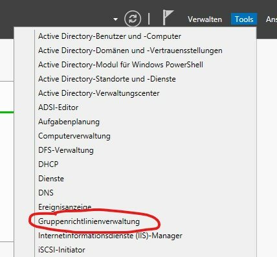Launch Active Directory-Verwaltungscenter
This screenshot has width=277, height=257.
click(99, 93)
